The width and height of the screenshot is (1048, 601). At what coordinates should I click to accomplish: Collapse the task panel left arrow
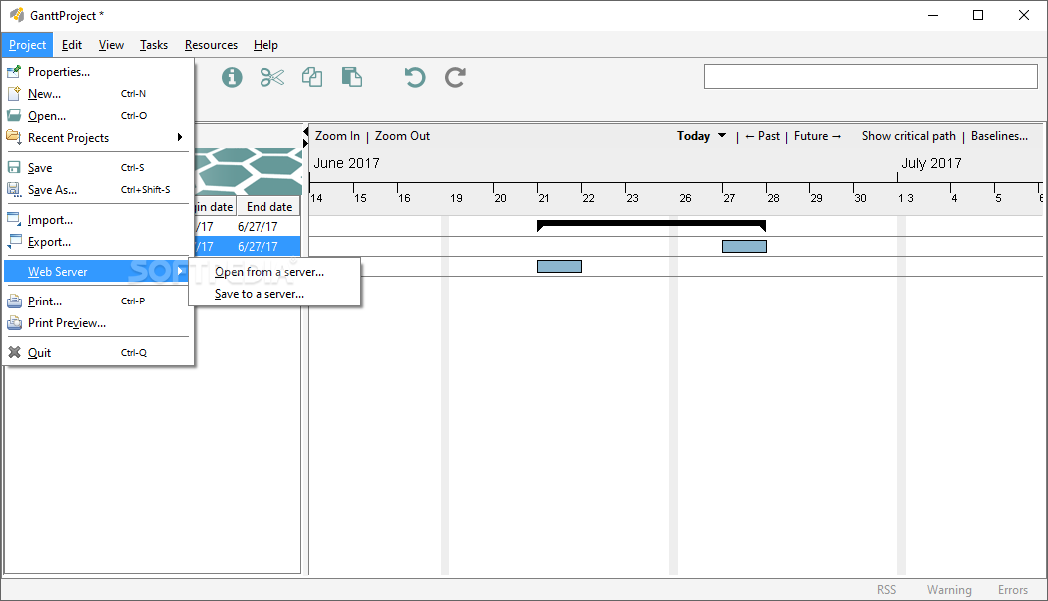click(306, 130)
